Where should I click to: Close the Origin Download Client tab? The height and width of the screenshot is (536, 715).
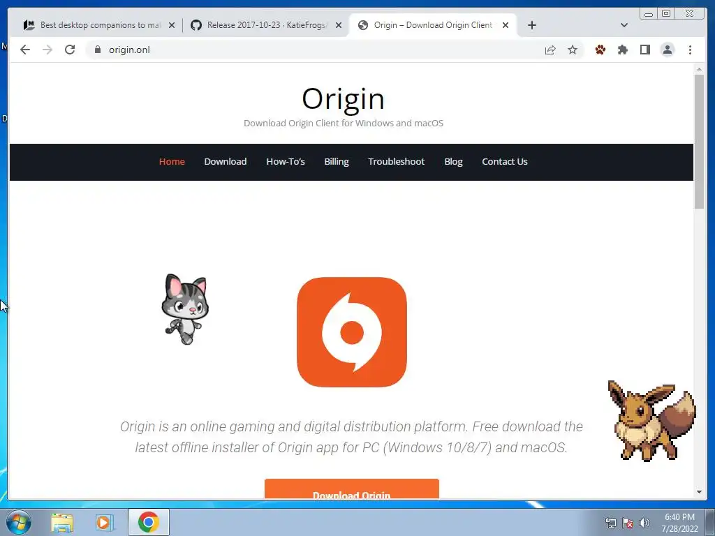pyautogui.click(x=506, y=26)
